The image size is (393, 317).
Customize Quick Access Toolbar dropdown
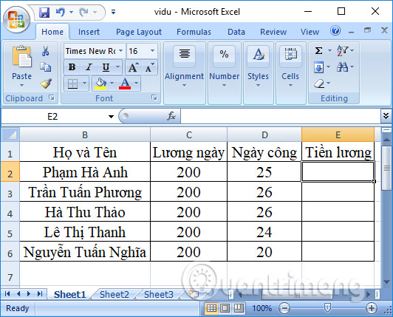pos(113,12)
